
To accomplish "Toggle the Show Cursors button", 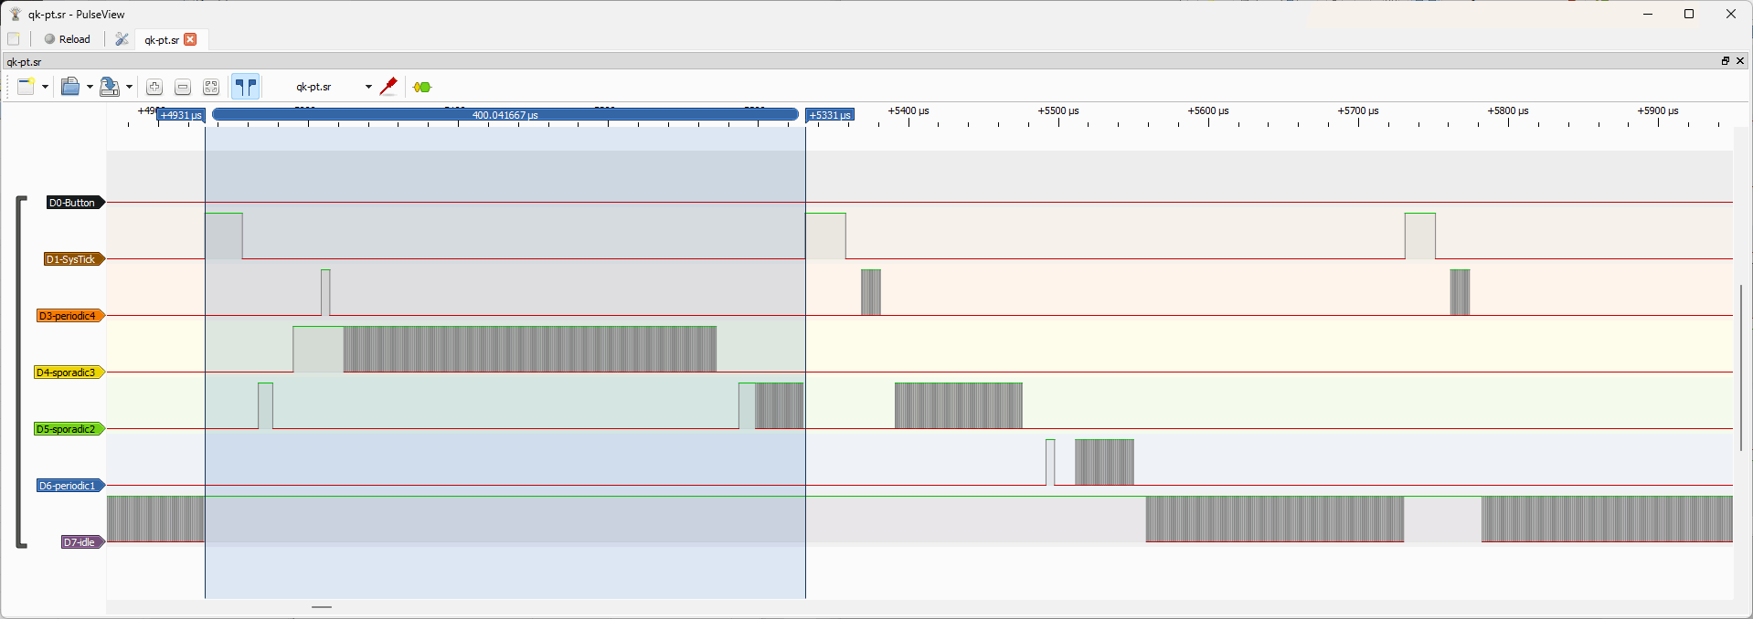I will pyautogui.click(x=245, y=87).
